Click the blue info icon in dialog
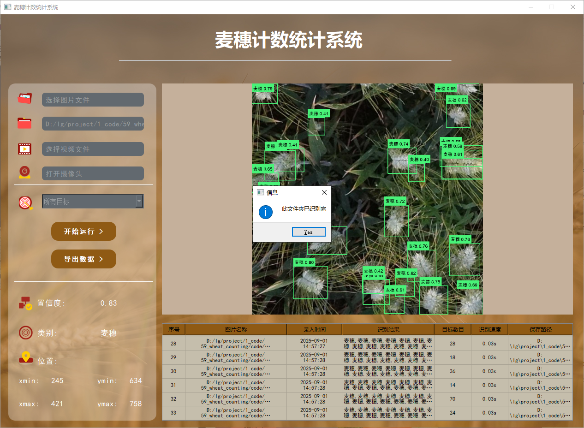The image size is (584, 428). click(266, 212)
